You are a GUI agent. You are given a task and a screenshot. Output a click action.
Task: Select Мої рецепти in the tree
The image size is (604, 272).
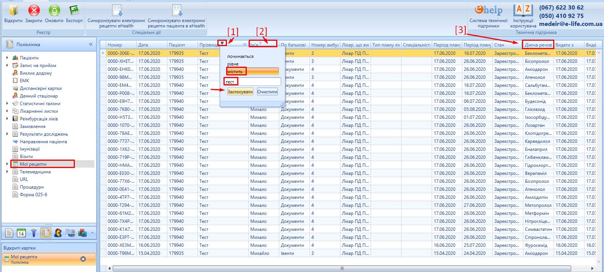tap(33, 164)
